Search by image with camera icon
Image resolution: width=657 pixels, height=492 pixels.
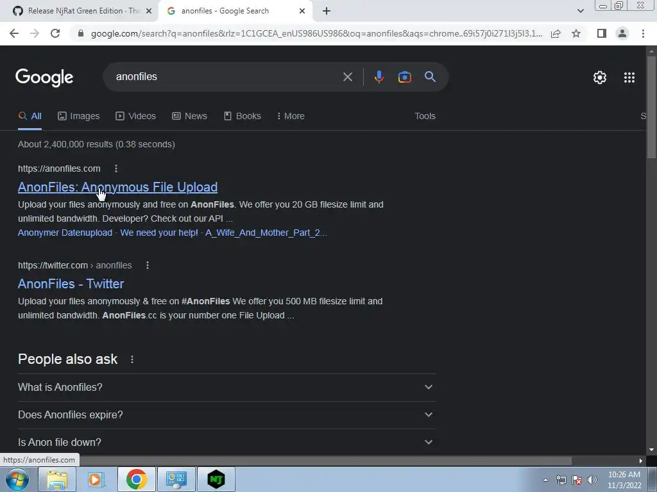coord(404,77)
